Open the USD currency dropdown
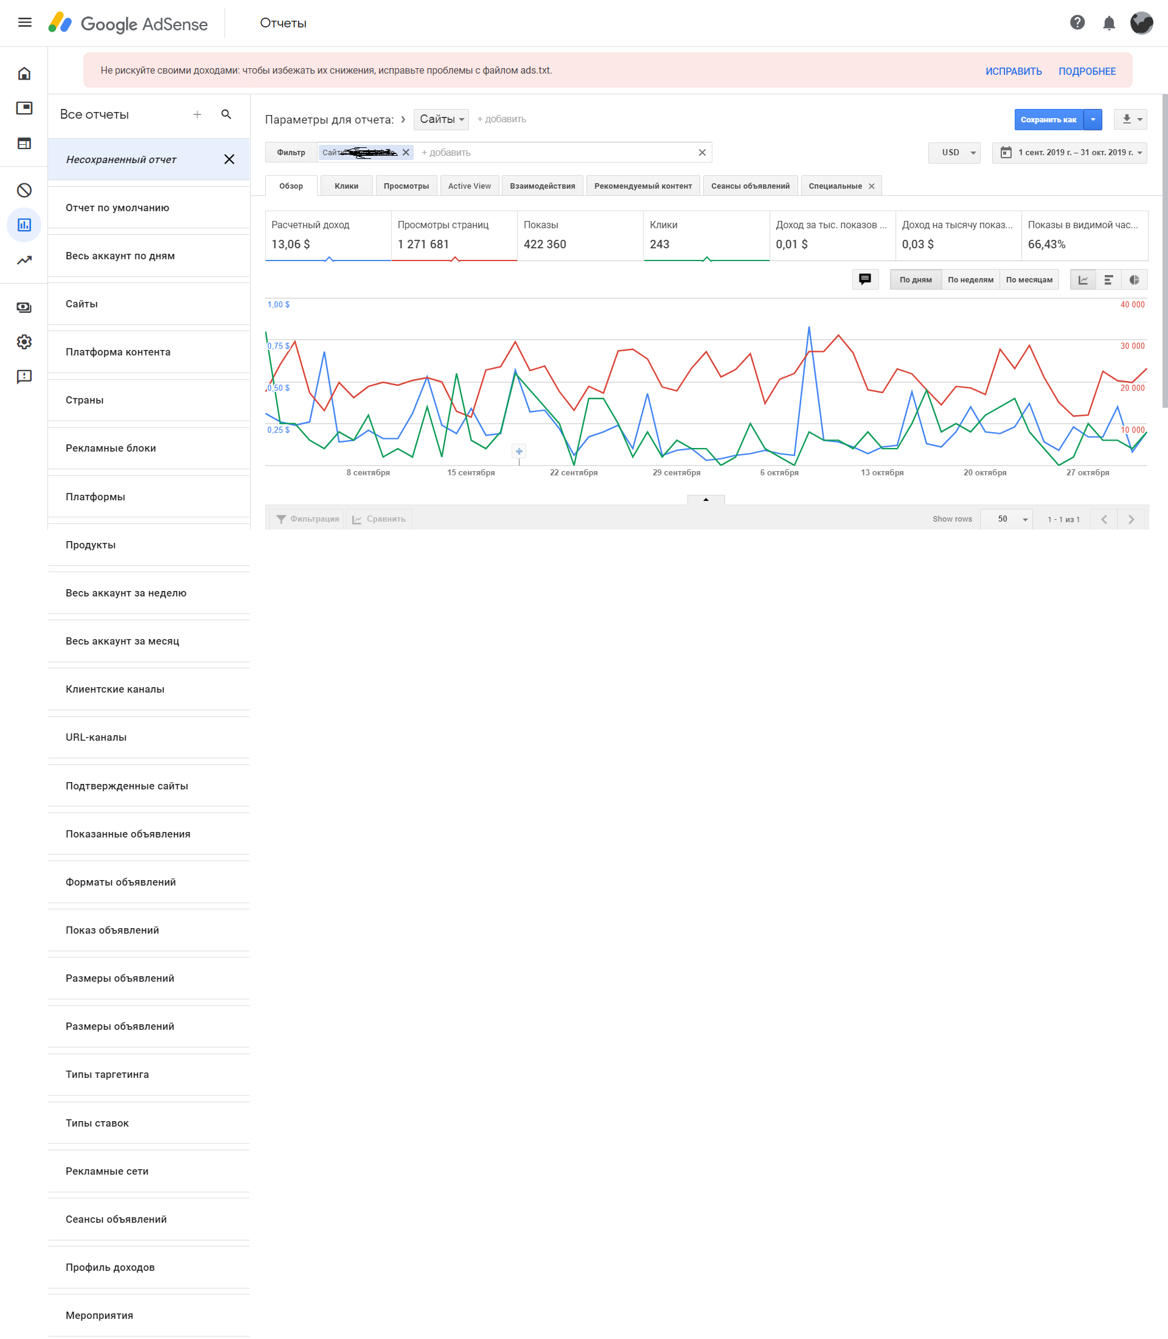 coord(954,153)
